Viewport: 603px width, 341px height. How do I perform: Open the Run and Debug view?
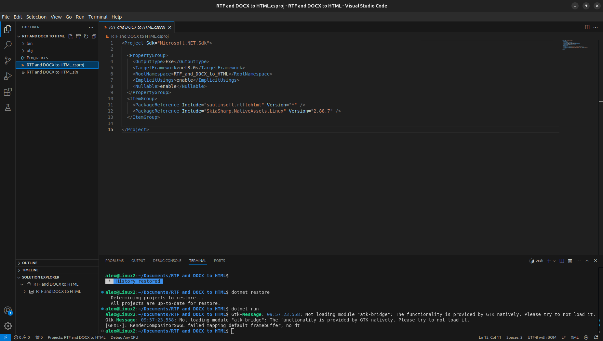pos(8,76)
